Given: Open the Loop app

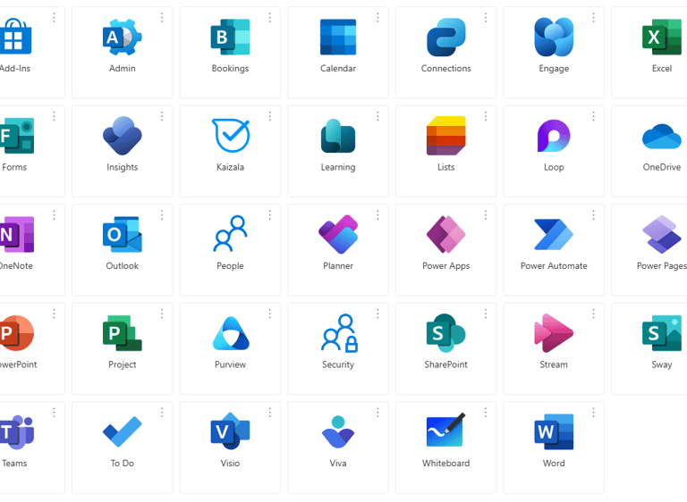Looking at the screenshot, I should coord(554,136).
